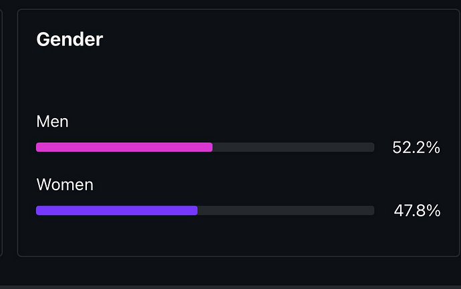The height and width of the screenshot is (289, 461).
Task: Click the 52.2% Men percentage value
Action: coord(416,148)
